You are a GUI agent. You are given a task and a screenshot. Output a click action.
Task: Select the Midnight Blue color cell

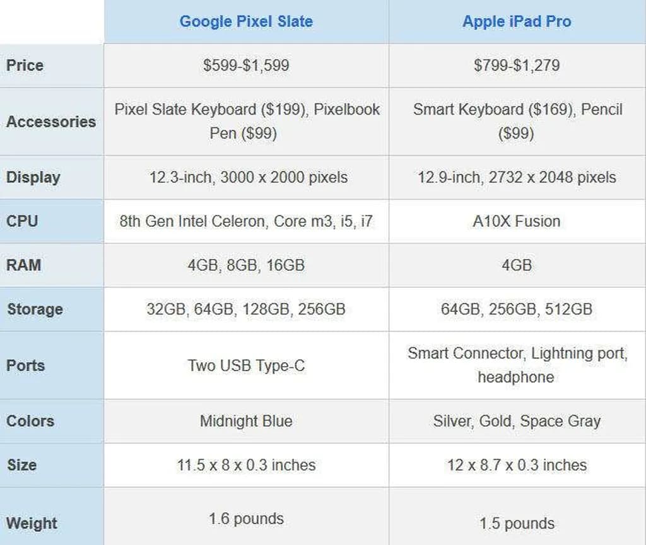coord(246,421)
